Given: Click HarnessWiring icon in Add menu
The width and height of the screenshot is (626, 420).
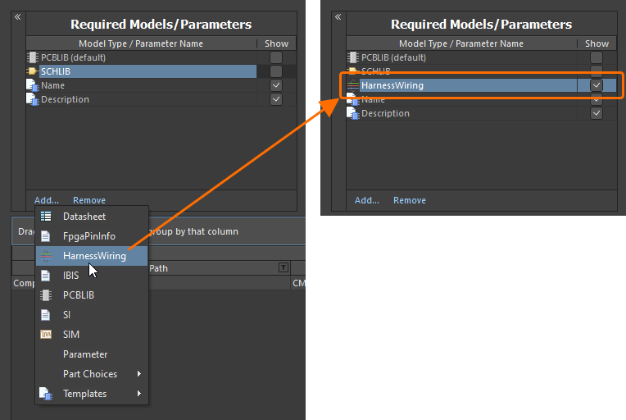Looking at the screenshot, I should point(46,256).
